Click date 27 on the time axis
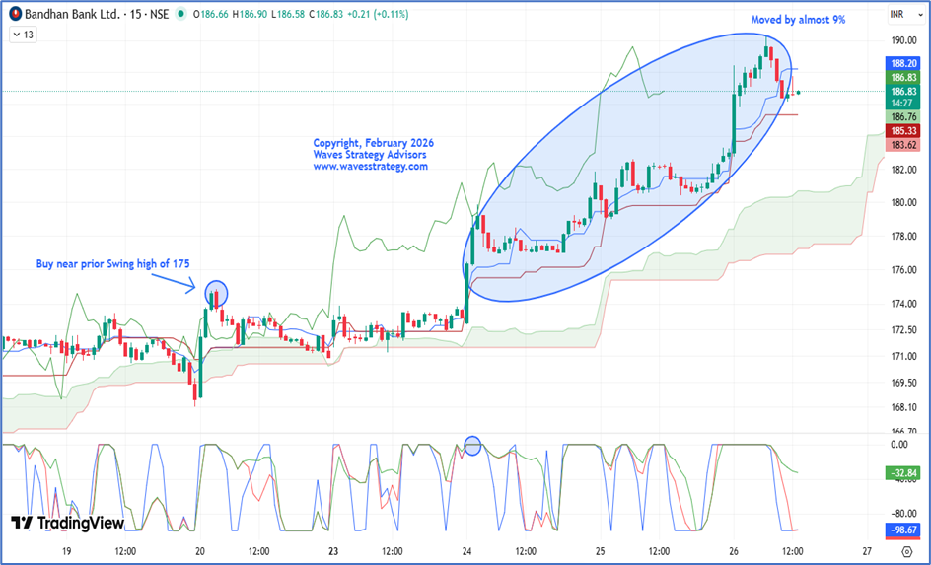 (x=868, y=550)
